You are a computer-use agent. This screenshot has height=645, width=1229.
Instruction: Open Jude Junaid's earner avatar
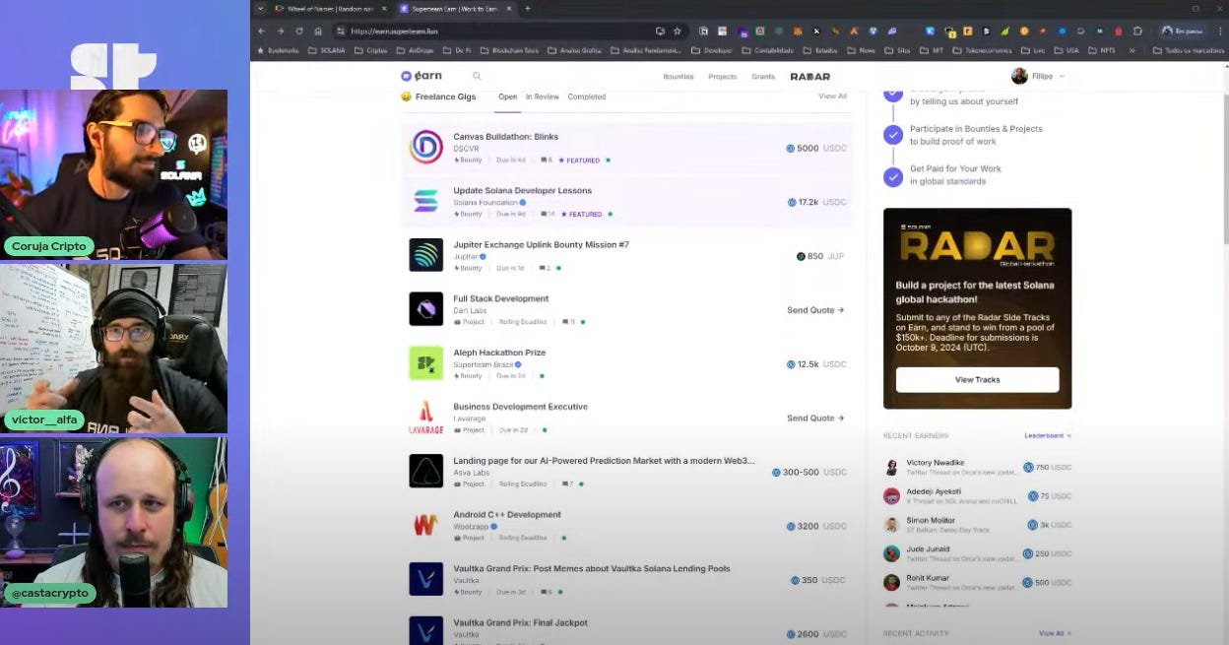coord(891,553)
